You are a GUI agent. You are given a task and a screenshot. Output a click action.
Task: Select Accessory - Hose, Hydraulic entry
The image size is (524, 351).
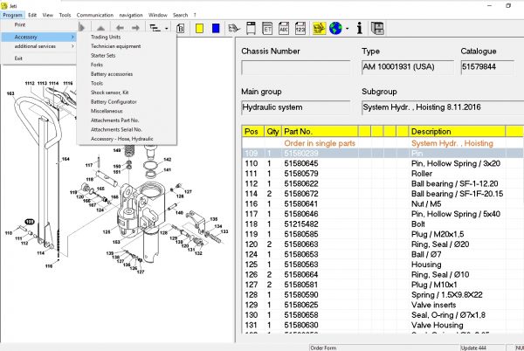(x=122, y=139)
